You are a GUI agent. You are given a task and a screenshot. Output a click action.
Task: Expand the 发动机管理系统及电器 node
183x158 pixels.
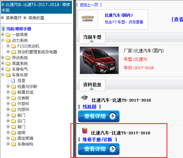click(x=8, y=52)
